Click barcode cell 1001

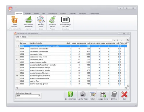[x=24, y=46]
